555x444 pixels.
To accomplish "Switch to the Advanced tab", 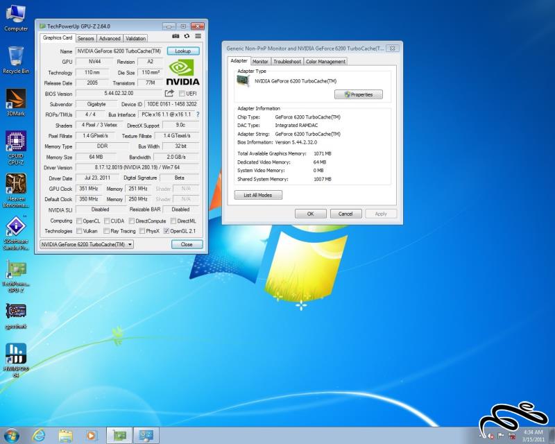I will 110,38.
